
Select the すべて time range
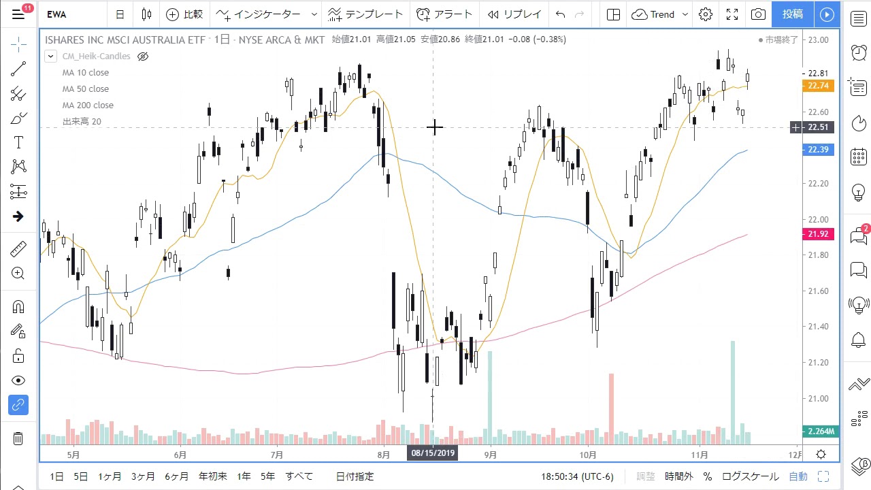[299, 476]
